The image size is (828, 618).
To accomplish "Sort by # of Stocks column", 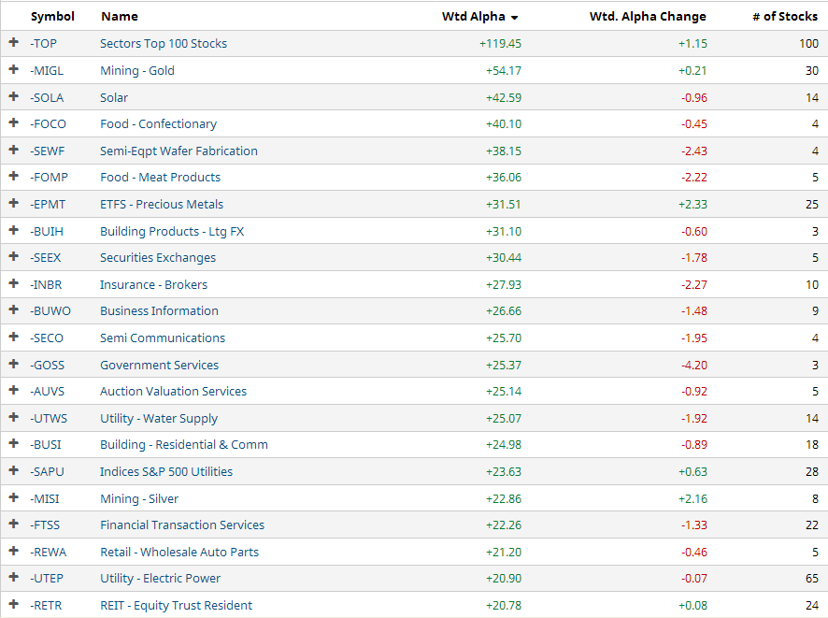I will (x=785, y=17).
